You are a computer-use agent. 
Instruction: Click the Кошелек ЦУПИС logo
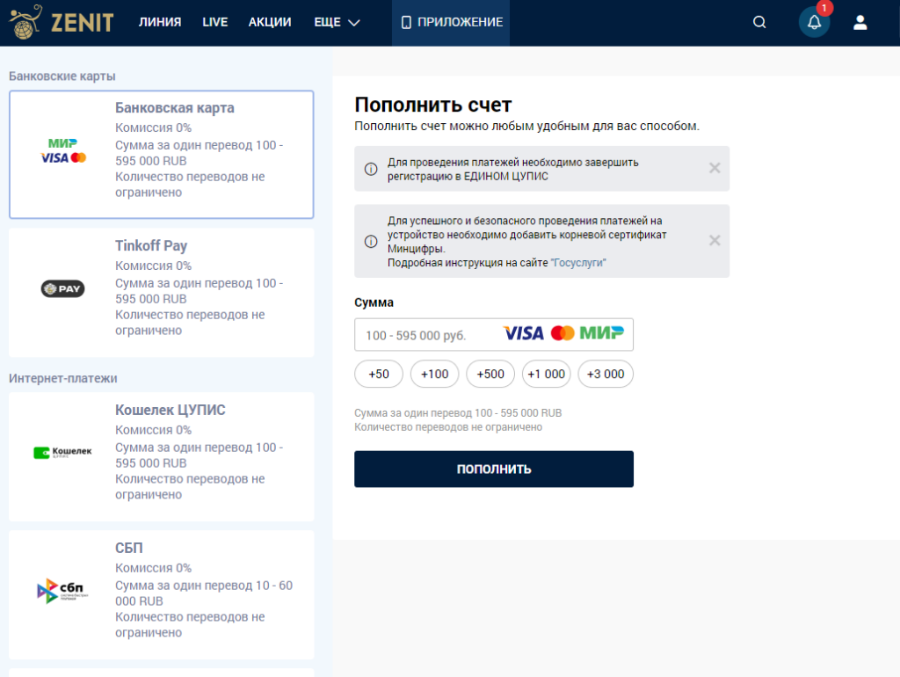(x=62, y=453)
